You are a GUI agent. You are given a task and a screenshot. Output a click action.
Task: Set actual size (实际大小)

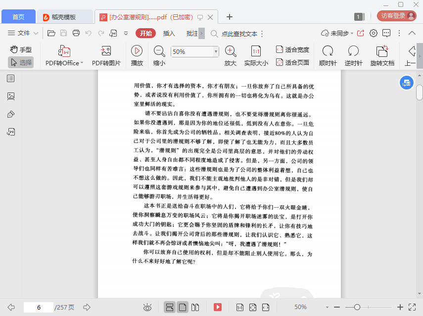coord(256,56)
